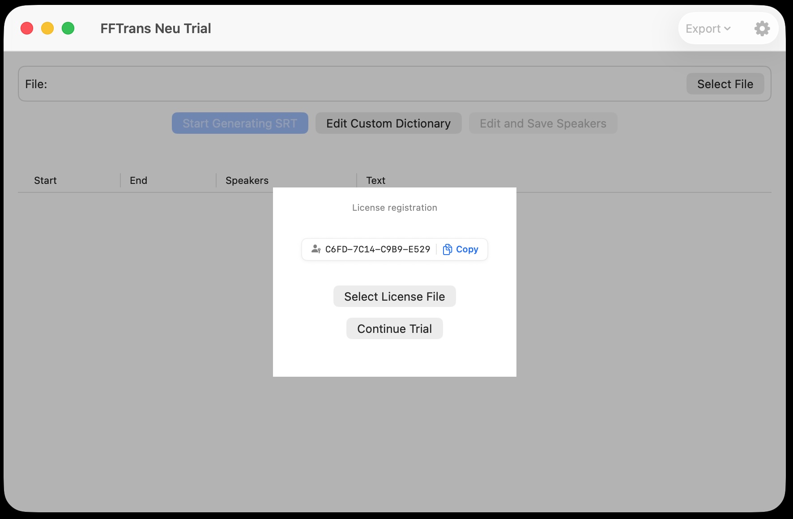The height and width of the screenshot is (519, 793).
Task: Open Edit Custom Dictionary
Action: point(388,123)
